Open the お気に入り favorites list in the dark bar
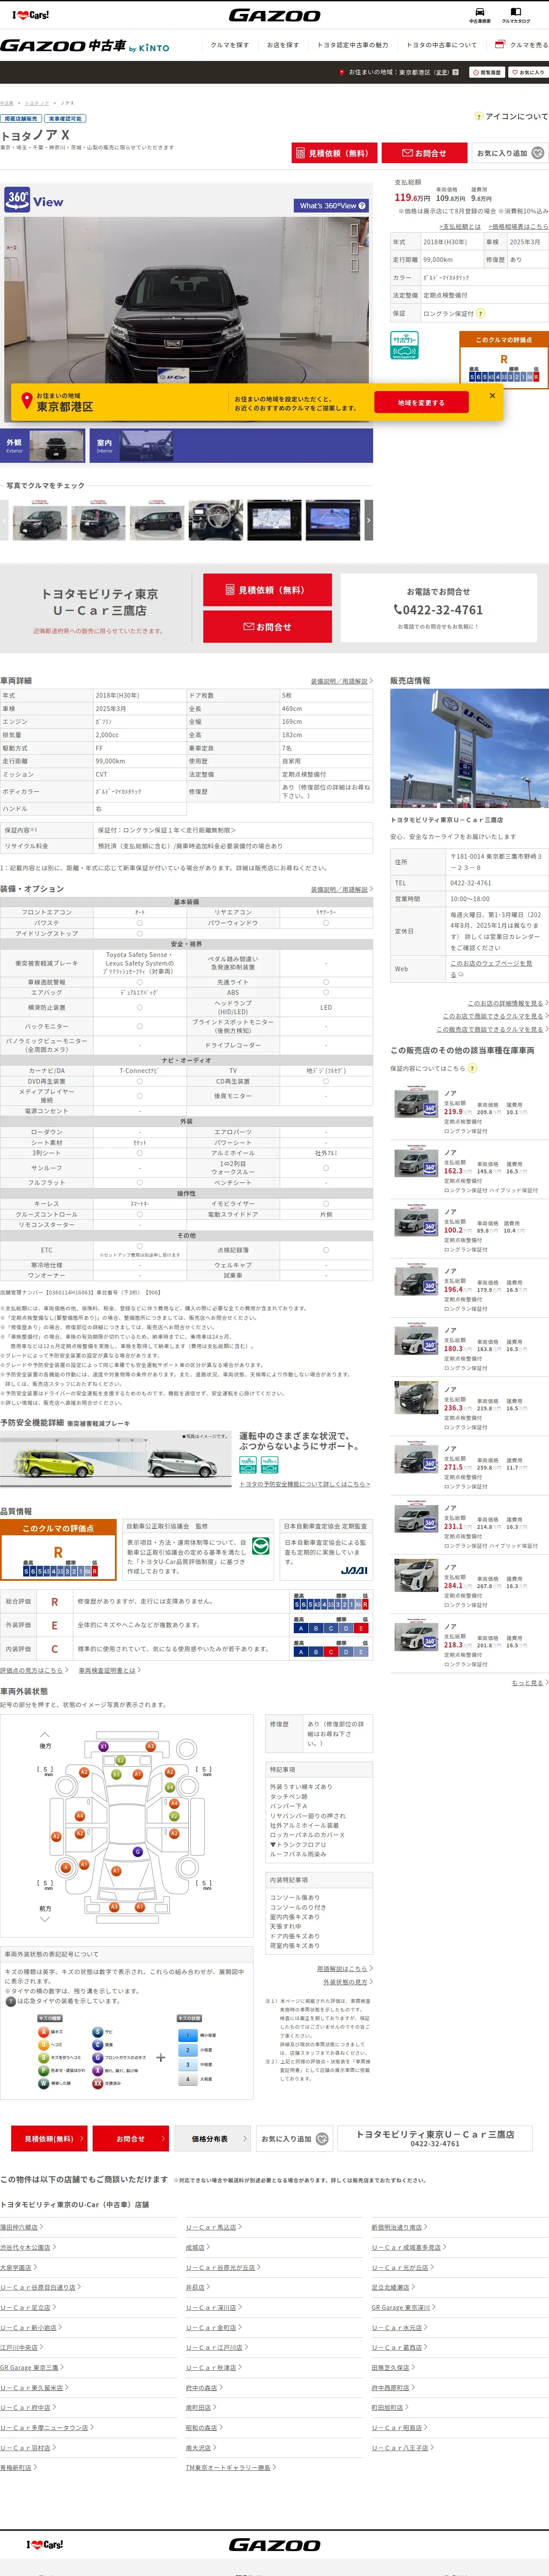This screenshot has height=2576, width=549. [527, 72]
